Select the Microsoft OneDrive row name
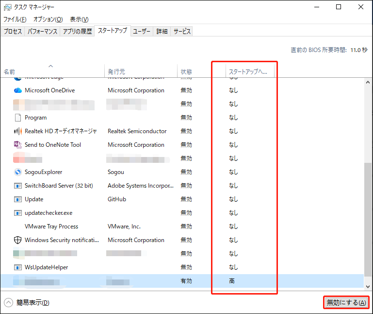373x314 pixels. (50, 90)
